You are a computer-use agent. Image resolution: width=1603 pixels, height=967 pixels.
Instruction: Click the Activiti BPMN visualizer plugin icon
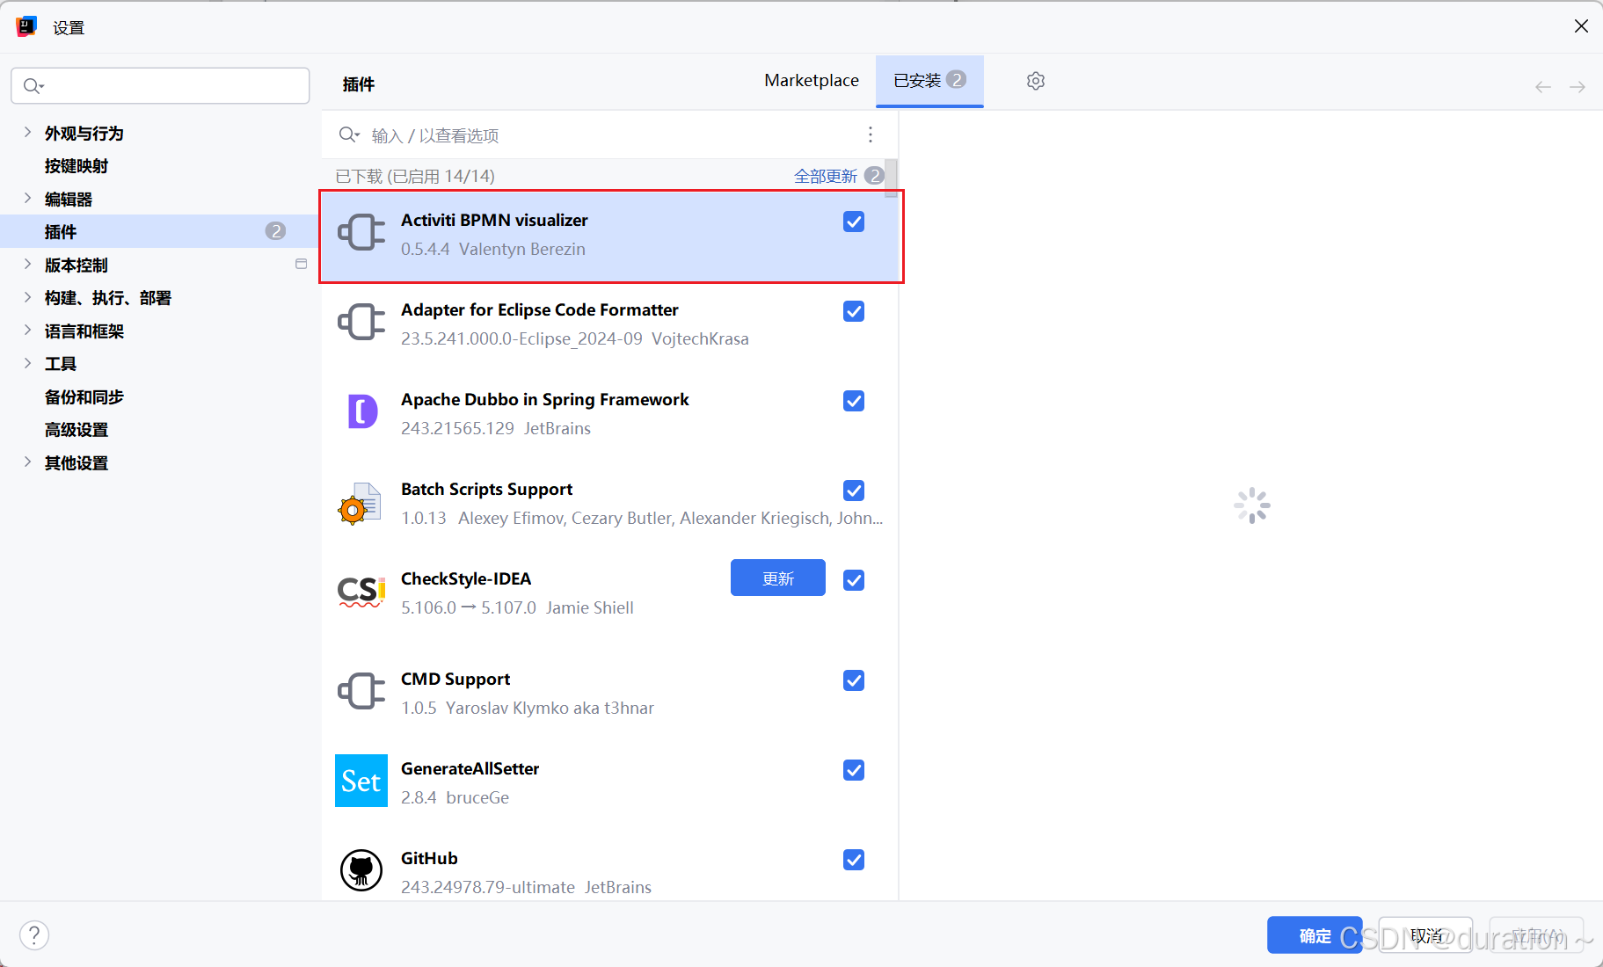click(361, 233)
